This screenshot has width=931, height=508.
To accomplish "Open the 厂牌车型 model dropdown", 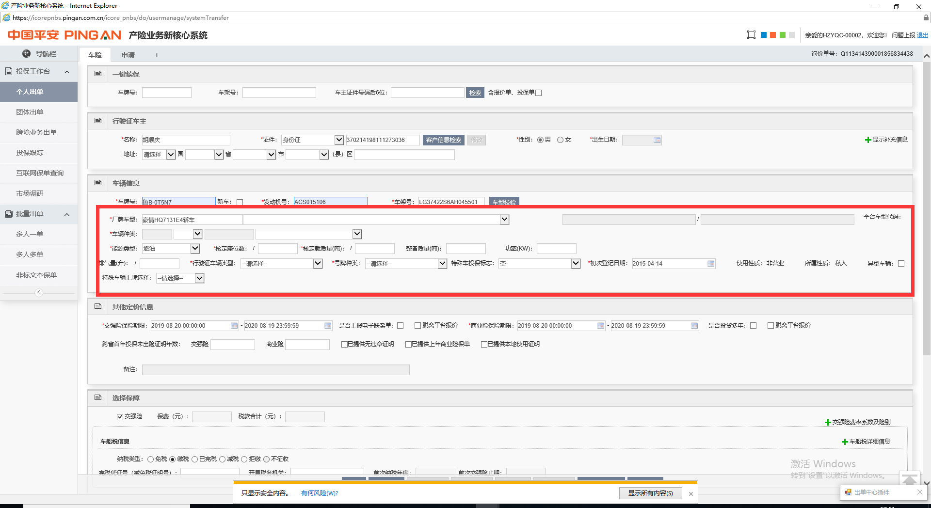I will tap(504, 219).
